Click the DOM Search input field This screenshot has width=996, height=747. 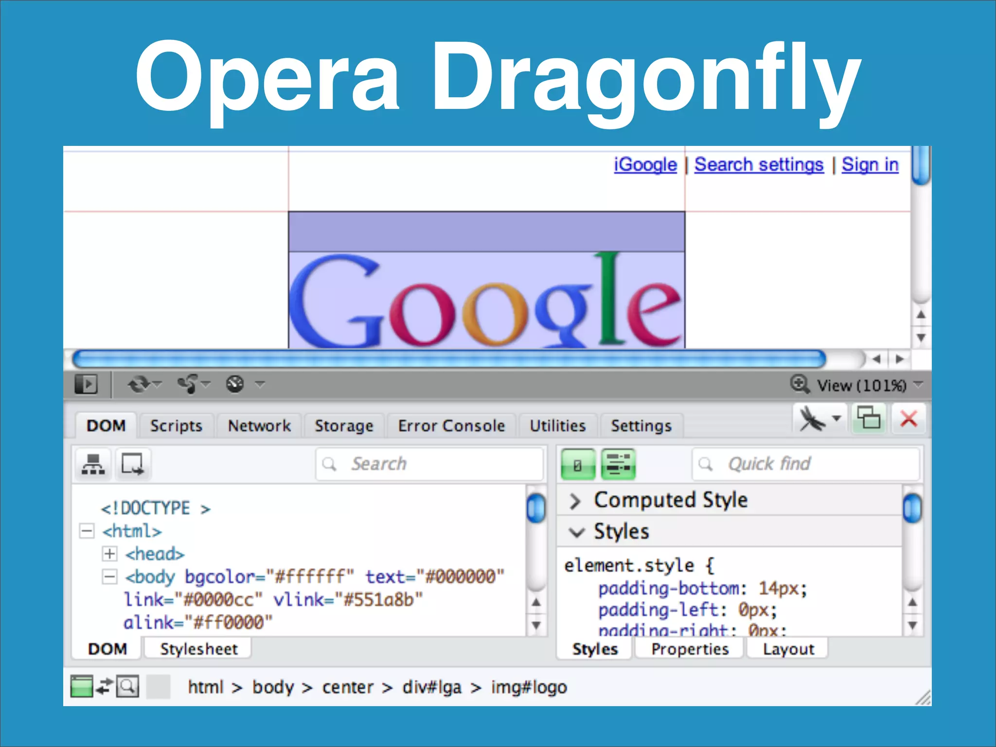pyautogui.click(x=429, y=464)
